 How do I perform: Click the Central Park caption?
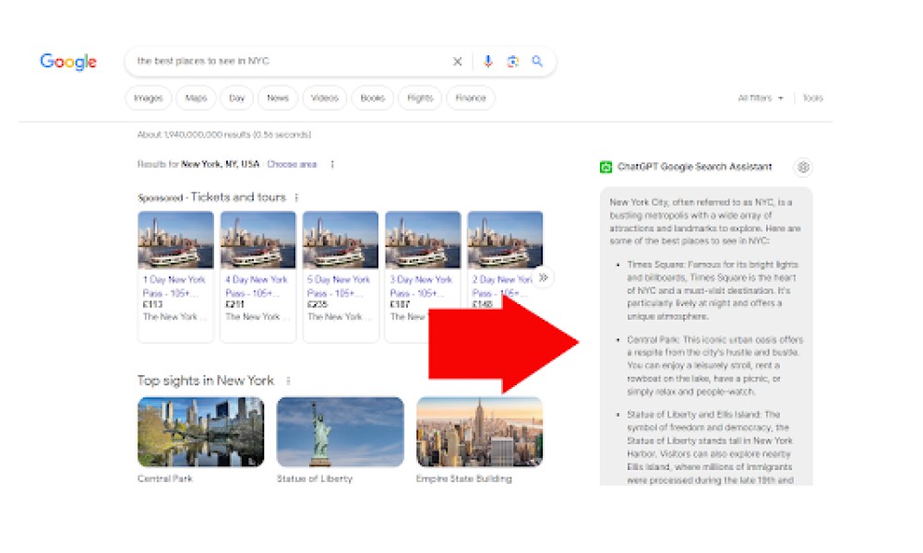click(x=165, y=479)
